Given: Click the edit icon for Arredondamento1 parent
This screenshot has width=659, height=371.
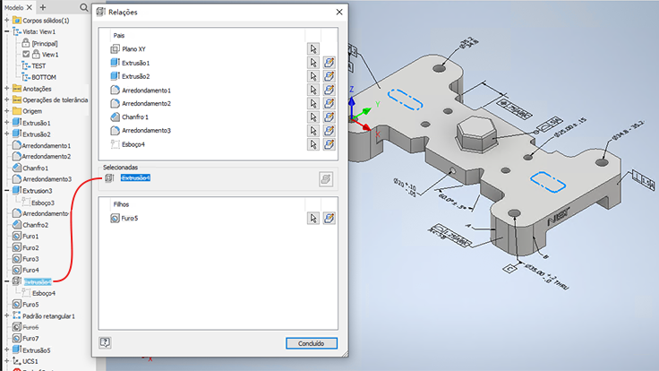Looking at the screenshot, I should pos(329,90).
